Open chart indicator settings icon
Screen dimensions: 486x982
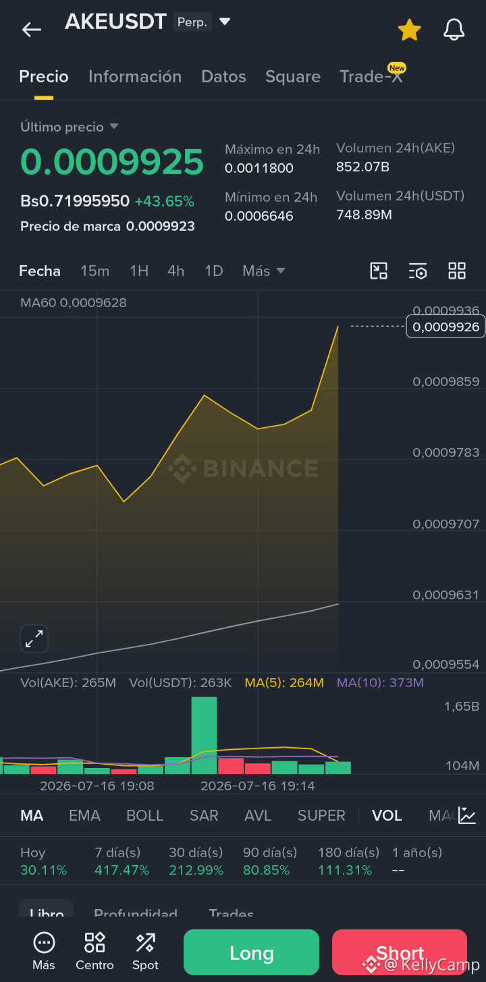418,271
